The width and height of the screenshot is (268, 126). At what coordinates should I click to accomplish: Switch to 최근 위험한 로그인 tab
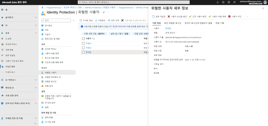(172, 23)
